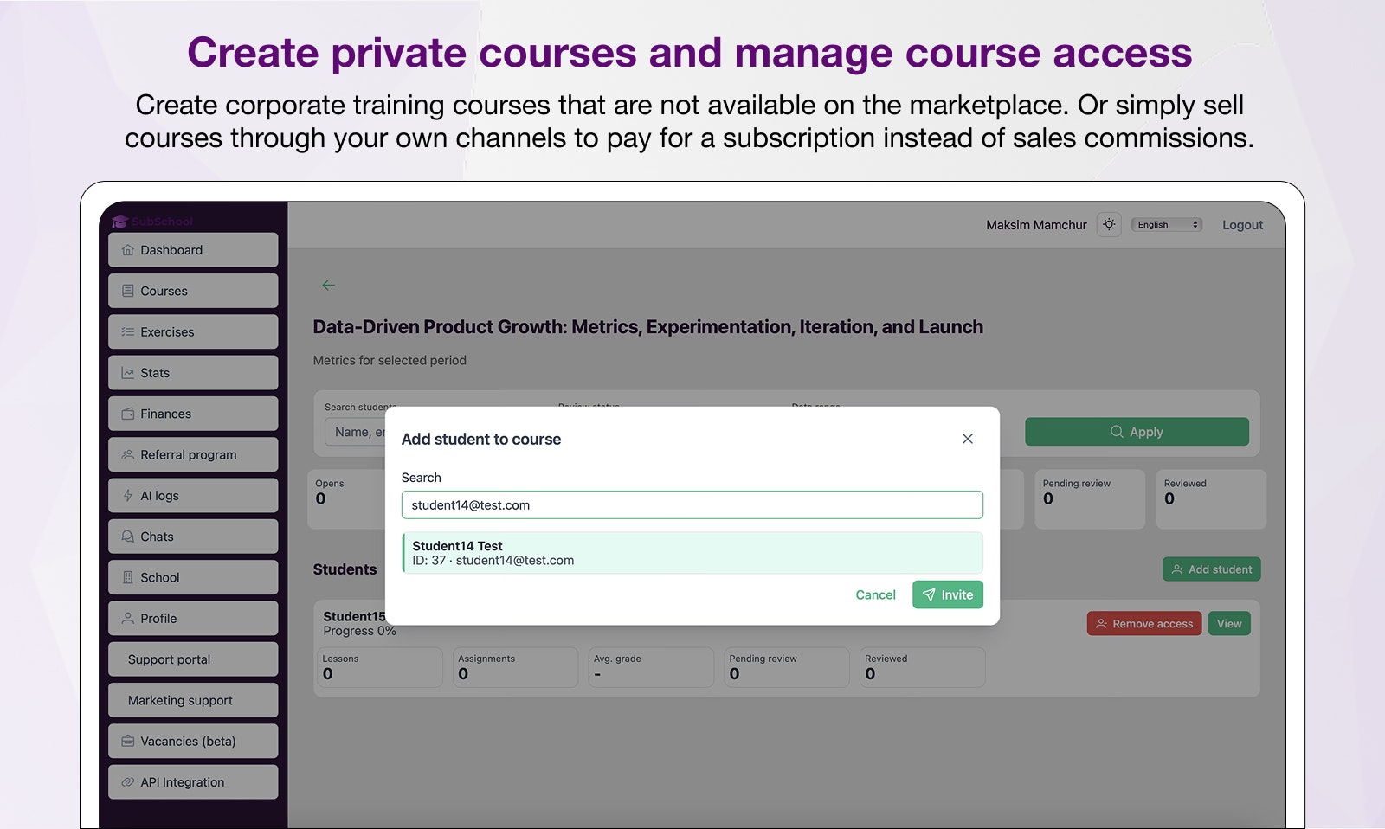Open Dashboard from the sidebar
Image resolution: width=1385 pixels, height=829 pixels.
[193, 250]
